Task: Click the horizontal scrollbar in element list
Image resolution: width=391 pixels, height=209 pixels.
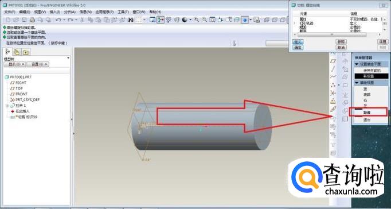Action: pos(331,34)
